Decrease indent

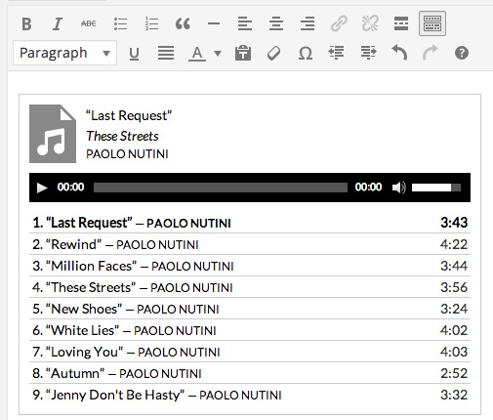pos(337,53)
